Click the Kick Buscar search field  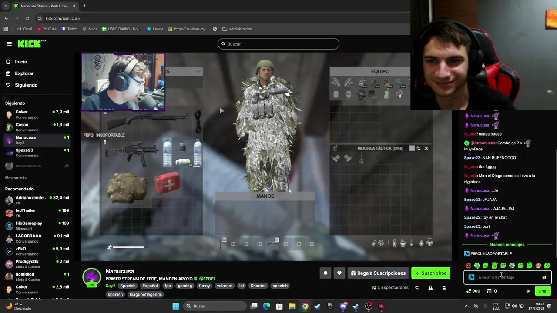click(x=278, y=44)
